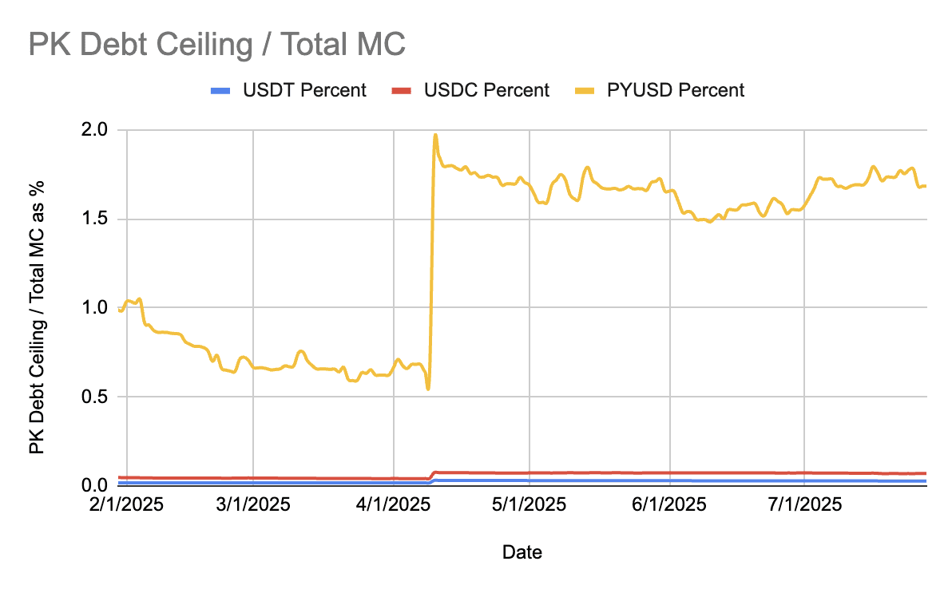Click the blue USDT Percent legend swatch

coord(221,90)
